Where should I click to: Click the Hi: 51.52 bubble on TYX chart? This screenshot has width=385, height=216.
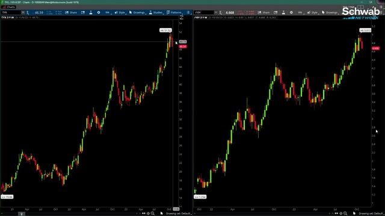click(x=166, y=31)
